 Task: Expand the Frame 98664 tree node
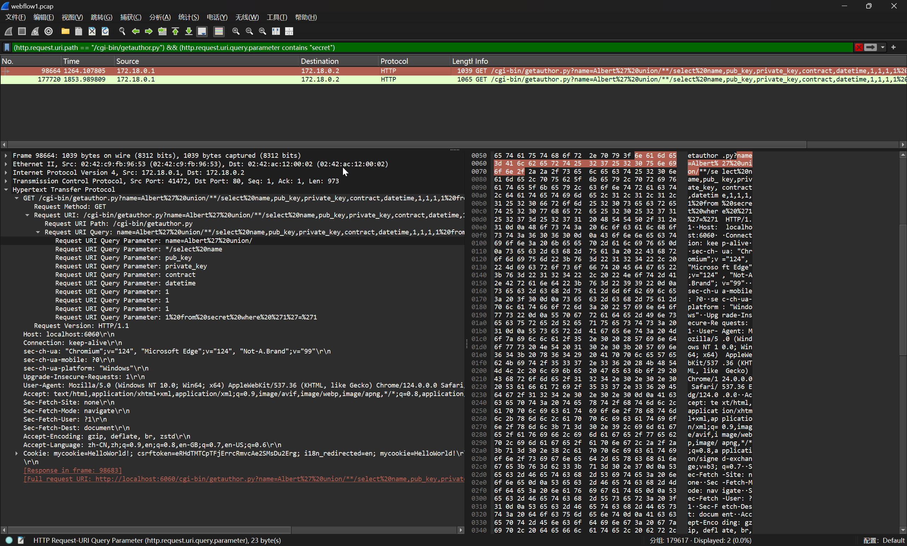pos(6,156)
